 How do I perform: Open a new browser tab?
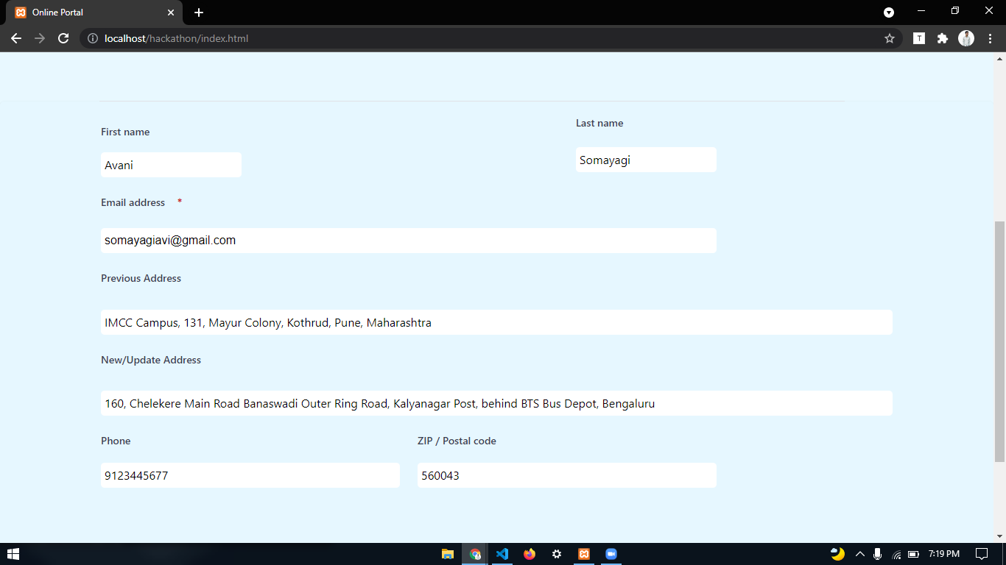coord(199,13)
